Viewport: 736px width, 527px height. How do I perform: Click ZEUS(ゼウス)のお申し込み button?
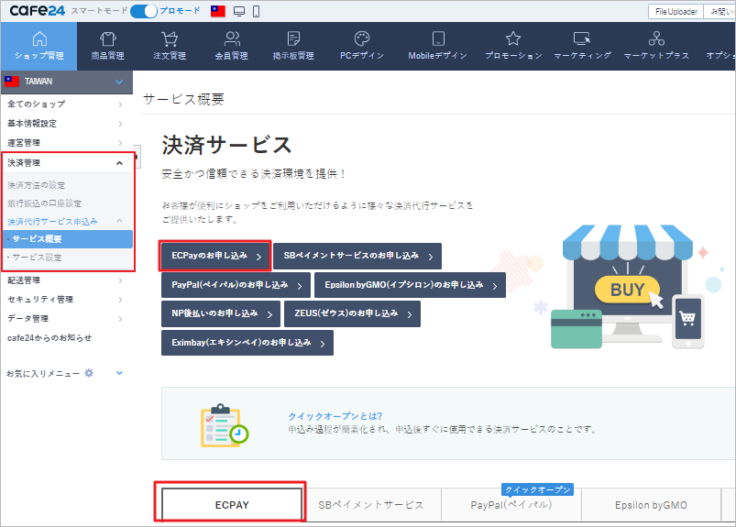pyautogui.click(x=352, y=313)
